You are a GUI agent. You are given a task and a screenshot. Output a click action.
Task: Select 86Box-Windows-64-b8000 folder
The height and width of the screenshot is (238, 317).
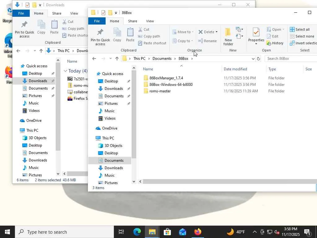[171, 85]
